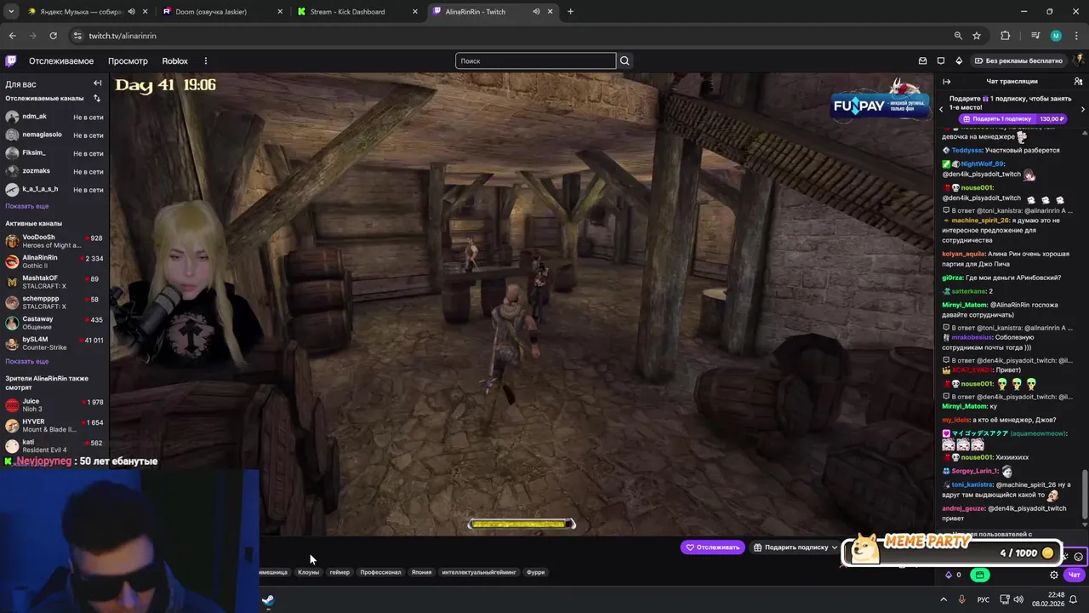Open chat community users list icon

(1078, 81)
